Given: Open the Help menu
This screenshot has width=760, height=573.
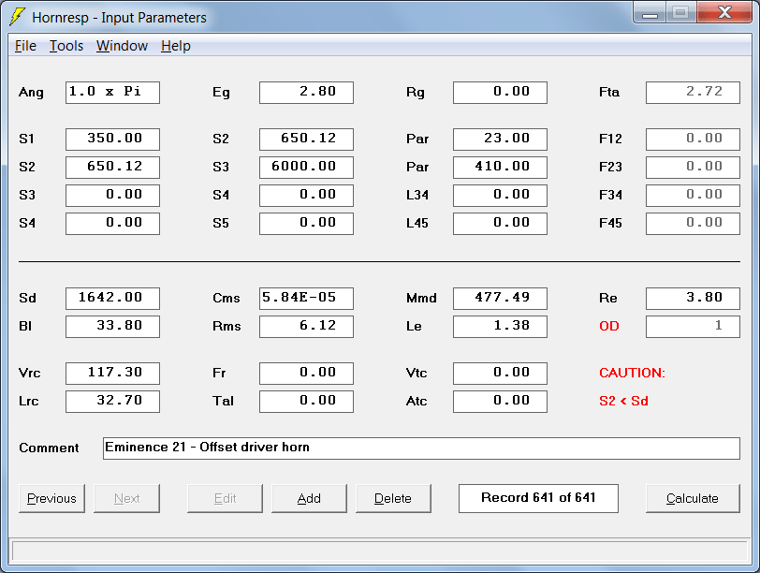Looking at the screenshot, I should (x=175, y=46).
